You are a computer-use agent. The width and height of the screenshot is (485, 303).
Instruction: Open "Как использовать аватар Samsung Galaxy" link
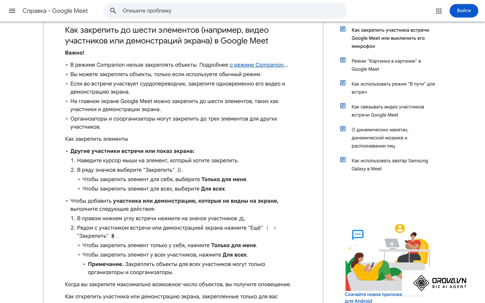390,165
